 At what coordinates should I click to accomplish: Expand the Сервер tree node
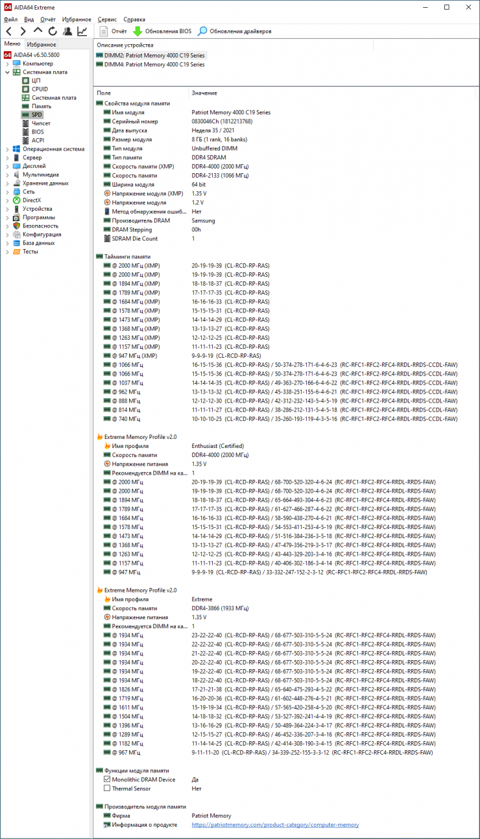coord(8,158)
